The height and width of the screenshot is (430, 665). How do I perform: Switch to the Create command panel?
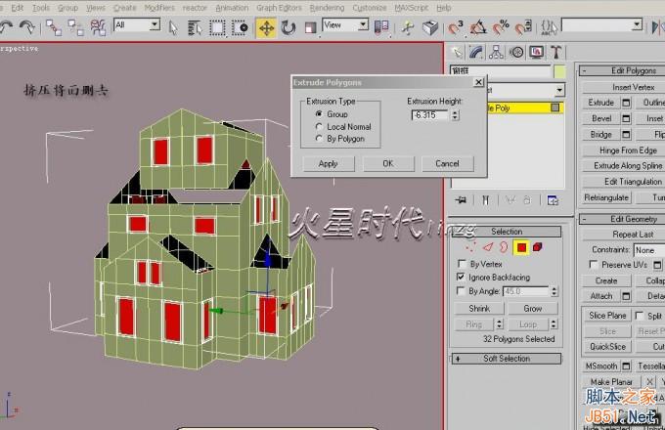click(x=457, y=53)
